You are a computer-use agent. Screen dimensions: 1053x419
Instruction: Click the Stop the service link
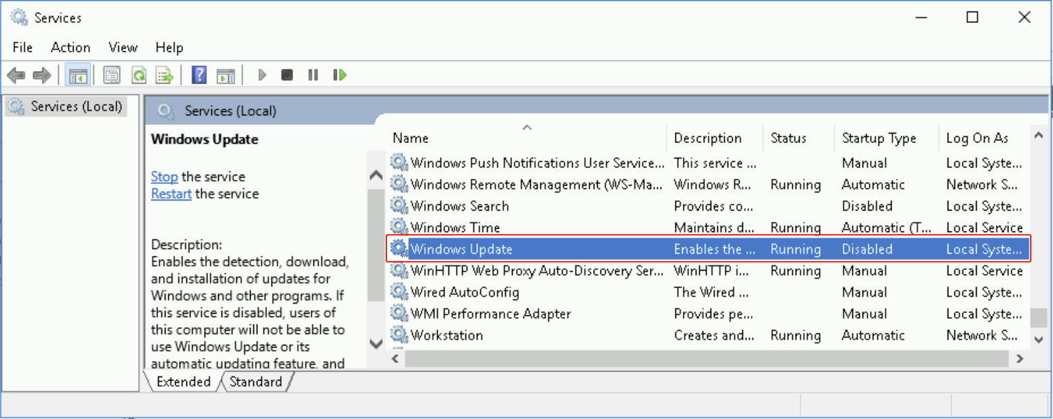coord(164,177)
